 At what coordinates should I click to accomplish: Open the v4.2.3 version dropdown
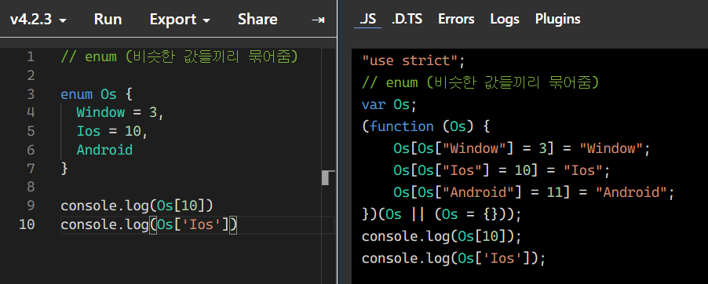pos(38,20)
